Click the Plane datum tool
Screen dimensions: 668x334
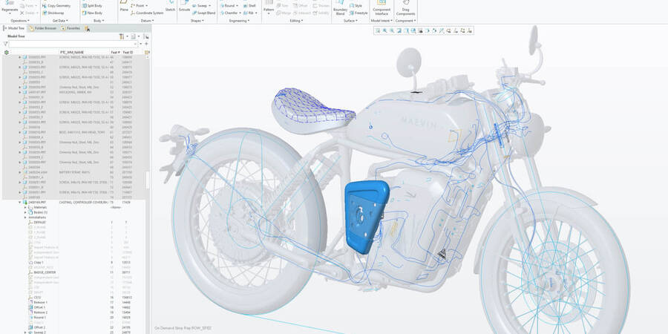coord(123,7)
